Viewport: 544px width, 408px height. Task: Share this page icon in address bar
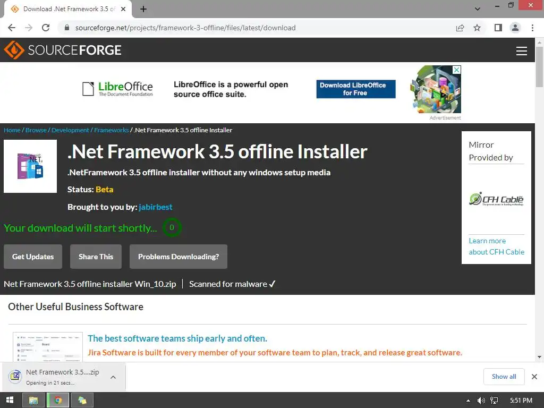click(x=460, y=28)
